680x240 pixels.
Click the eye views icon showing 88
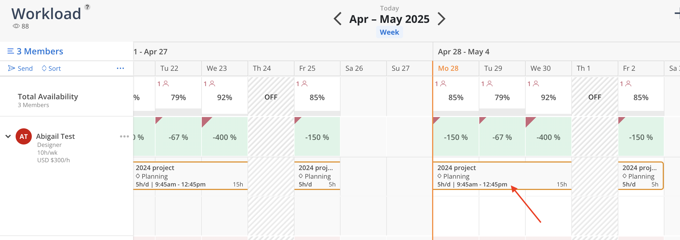pos(16,26)
